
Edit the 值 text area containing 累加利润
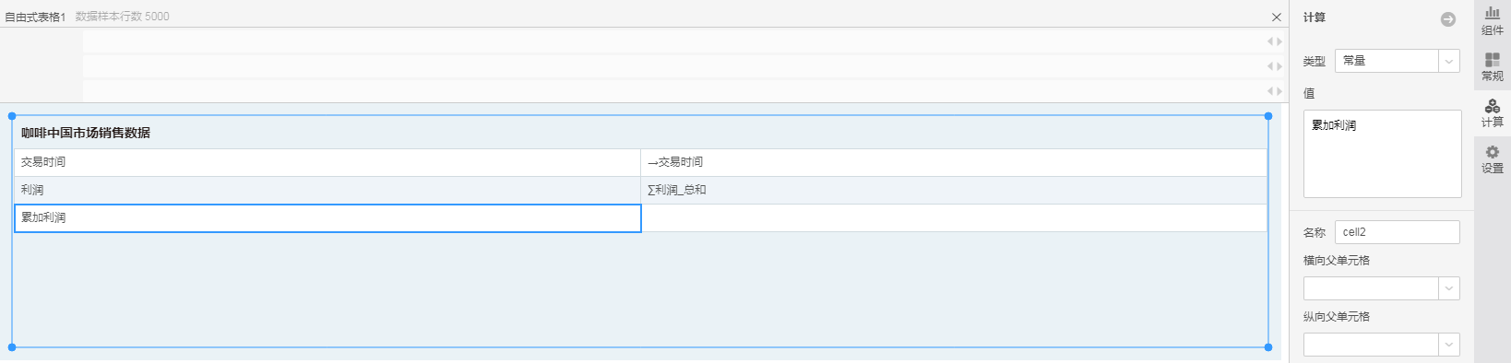point(1382,154)
